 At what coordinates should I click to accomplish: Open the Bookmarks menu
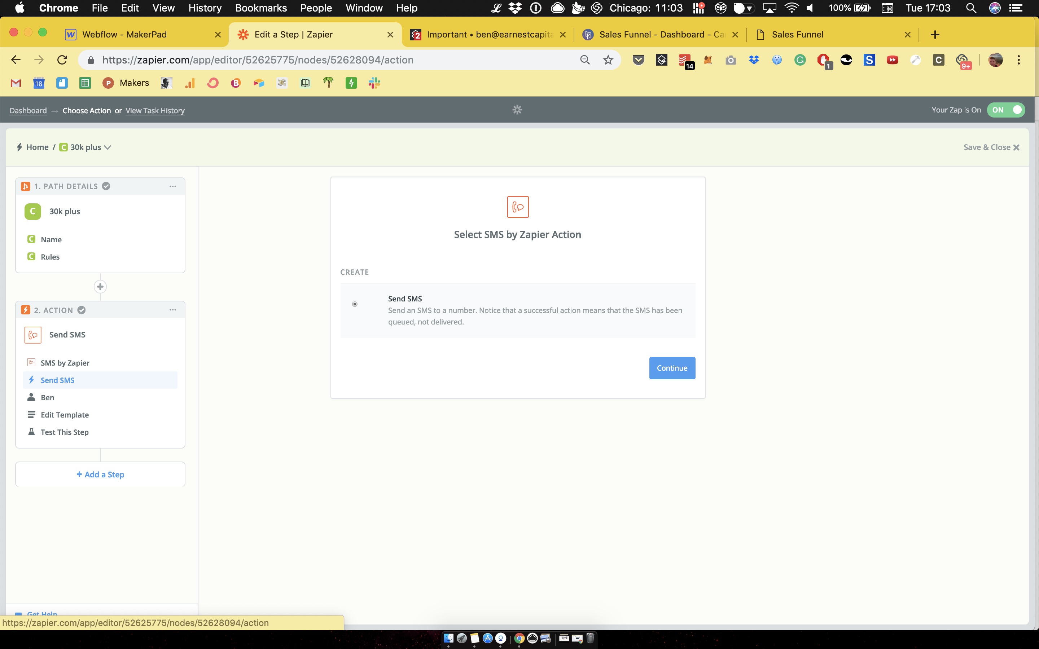(x=260, y=8)
